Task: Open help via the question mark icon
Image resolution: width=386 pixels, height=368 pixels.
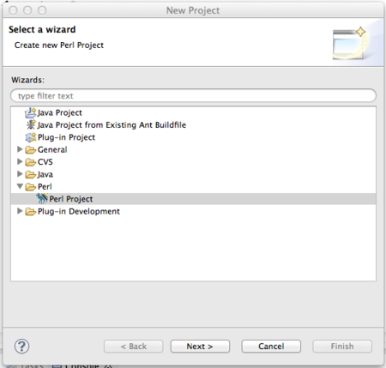Action: click(21, 347)
